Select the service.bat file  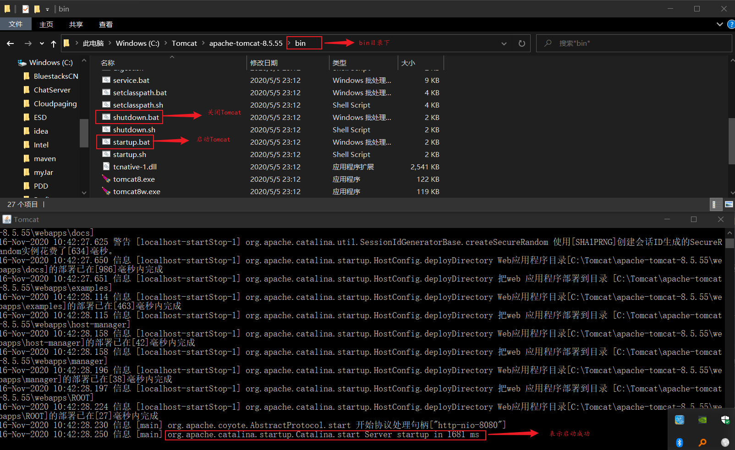point(131,80)
